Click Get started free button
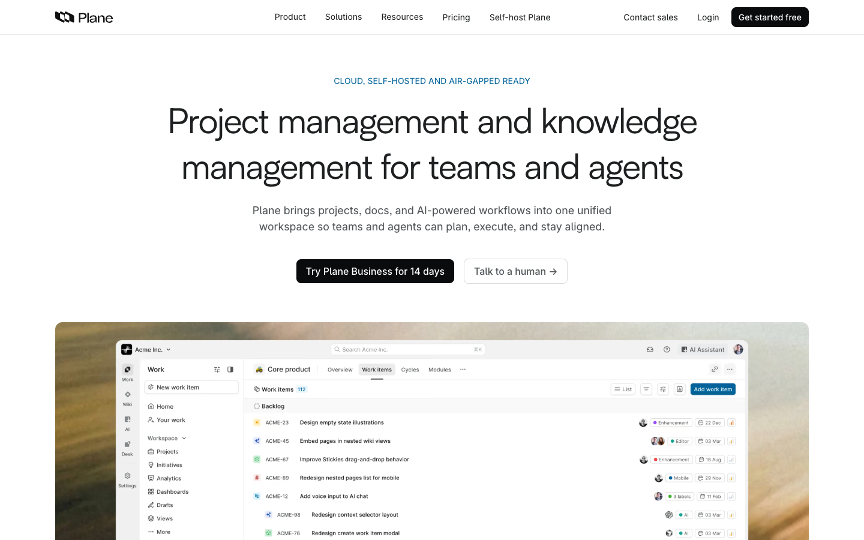The width and height of the screenshot is (864, 540). [770, 17]
